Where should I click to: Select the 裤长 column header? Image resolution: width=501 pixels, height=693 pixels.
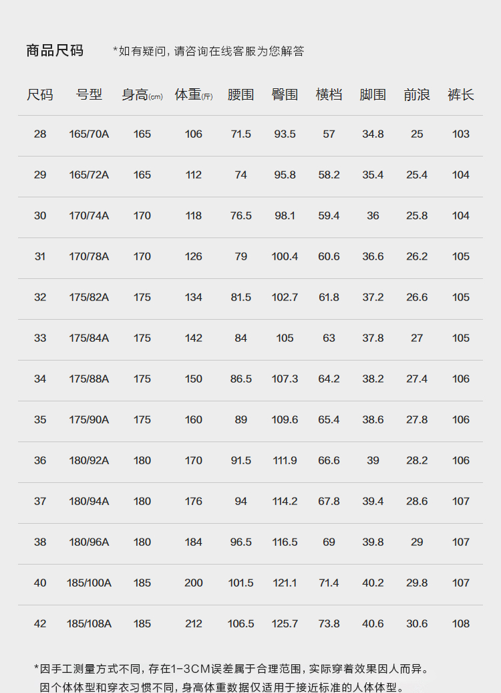461,94
